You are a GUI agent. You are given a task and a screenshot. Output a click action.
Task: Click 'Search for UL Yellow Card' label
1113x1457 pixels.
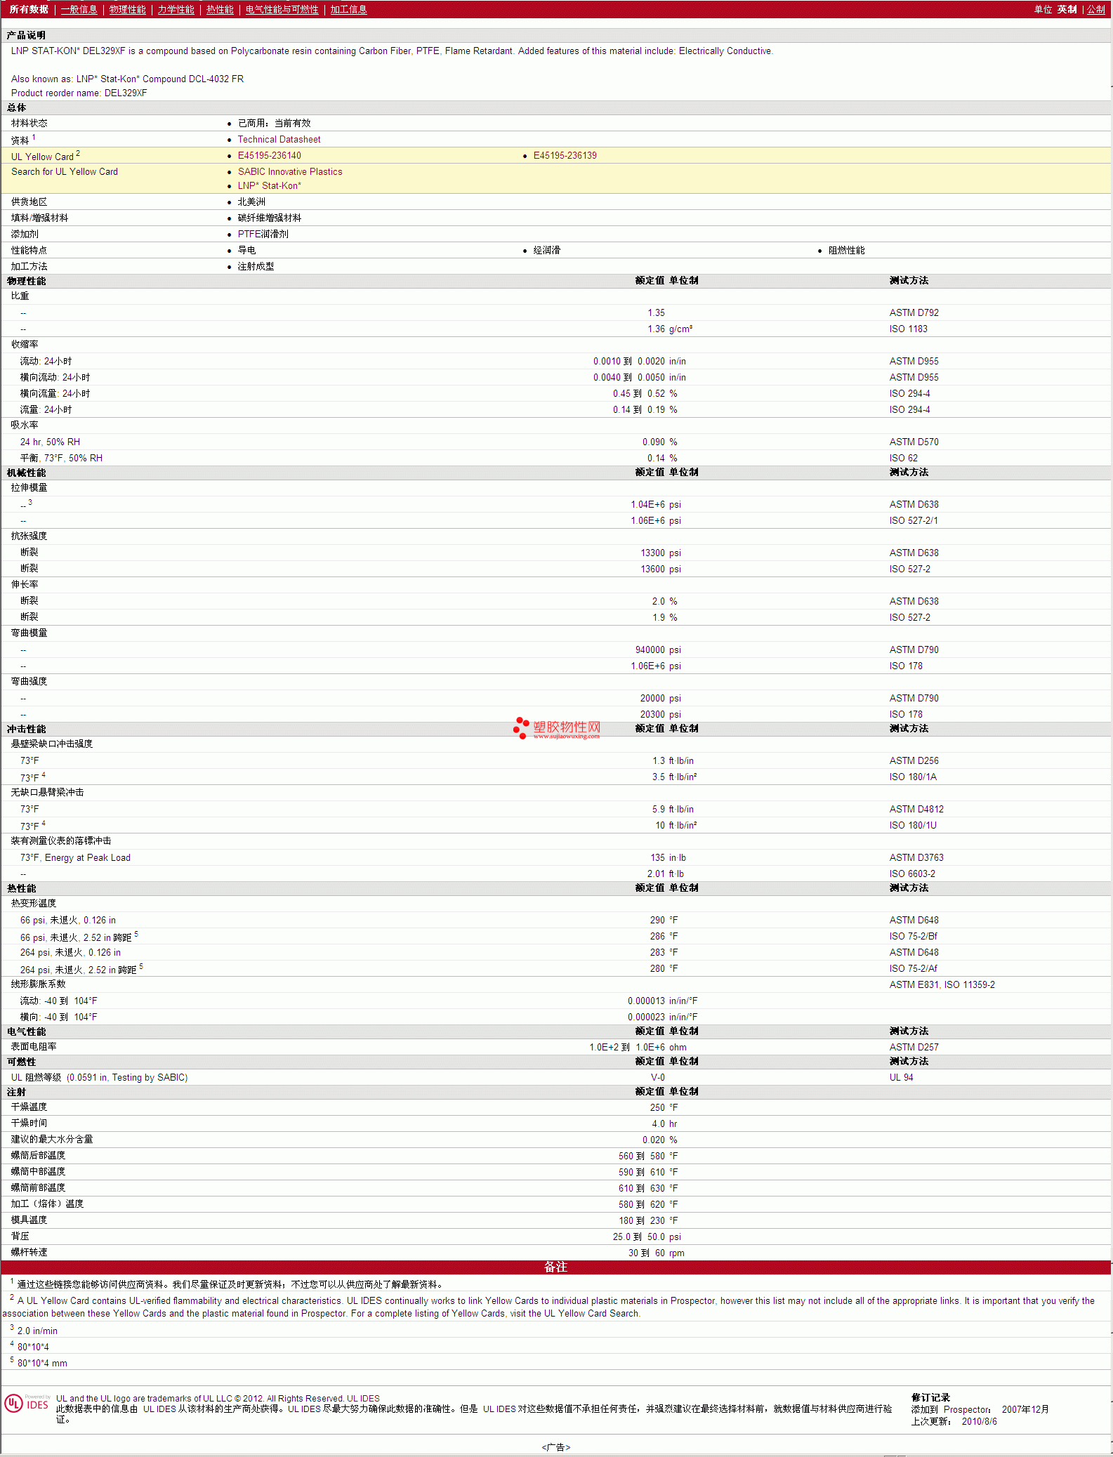(x=65, y=171)
